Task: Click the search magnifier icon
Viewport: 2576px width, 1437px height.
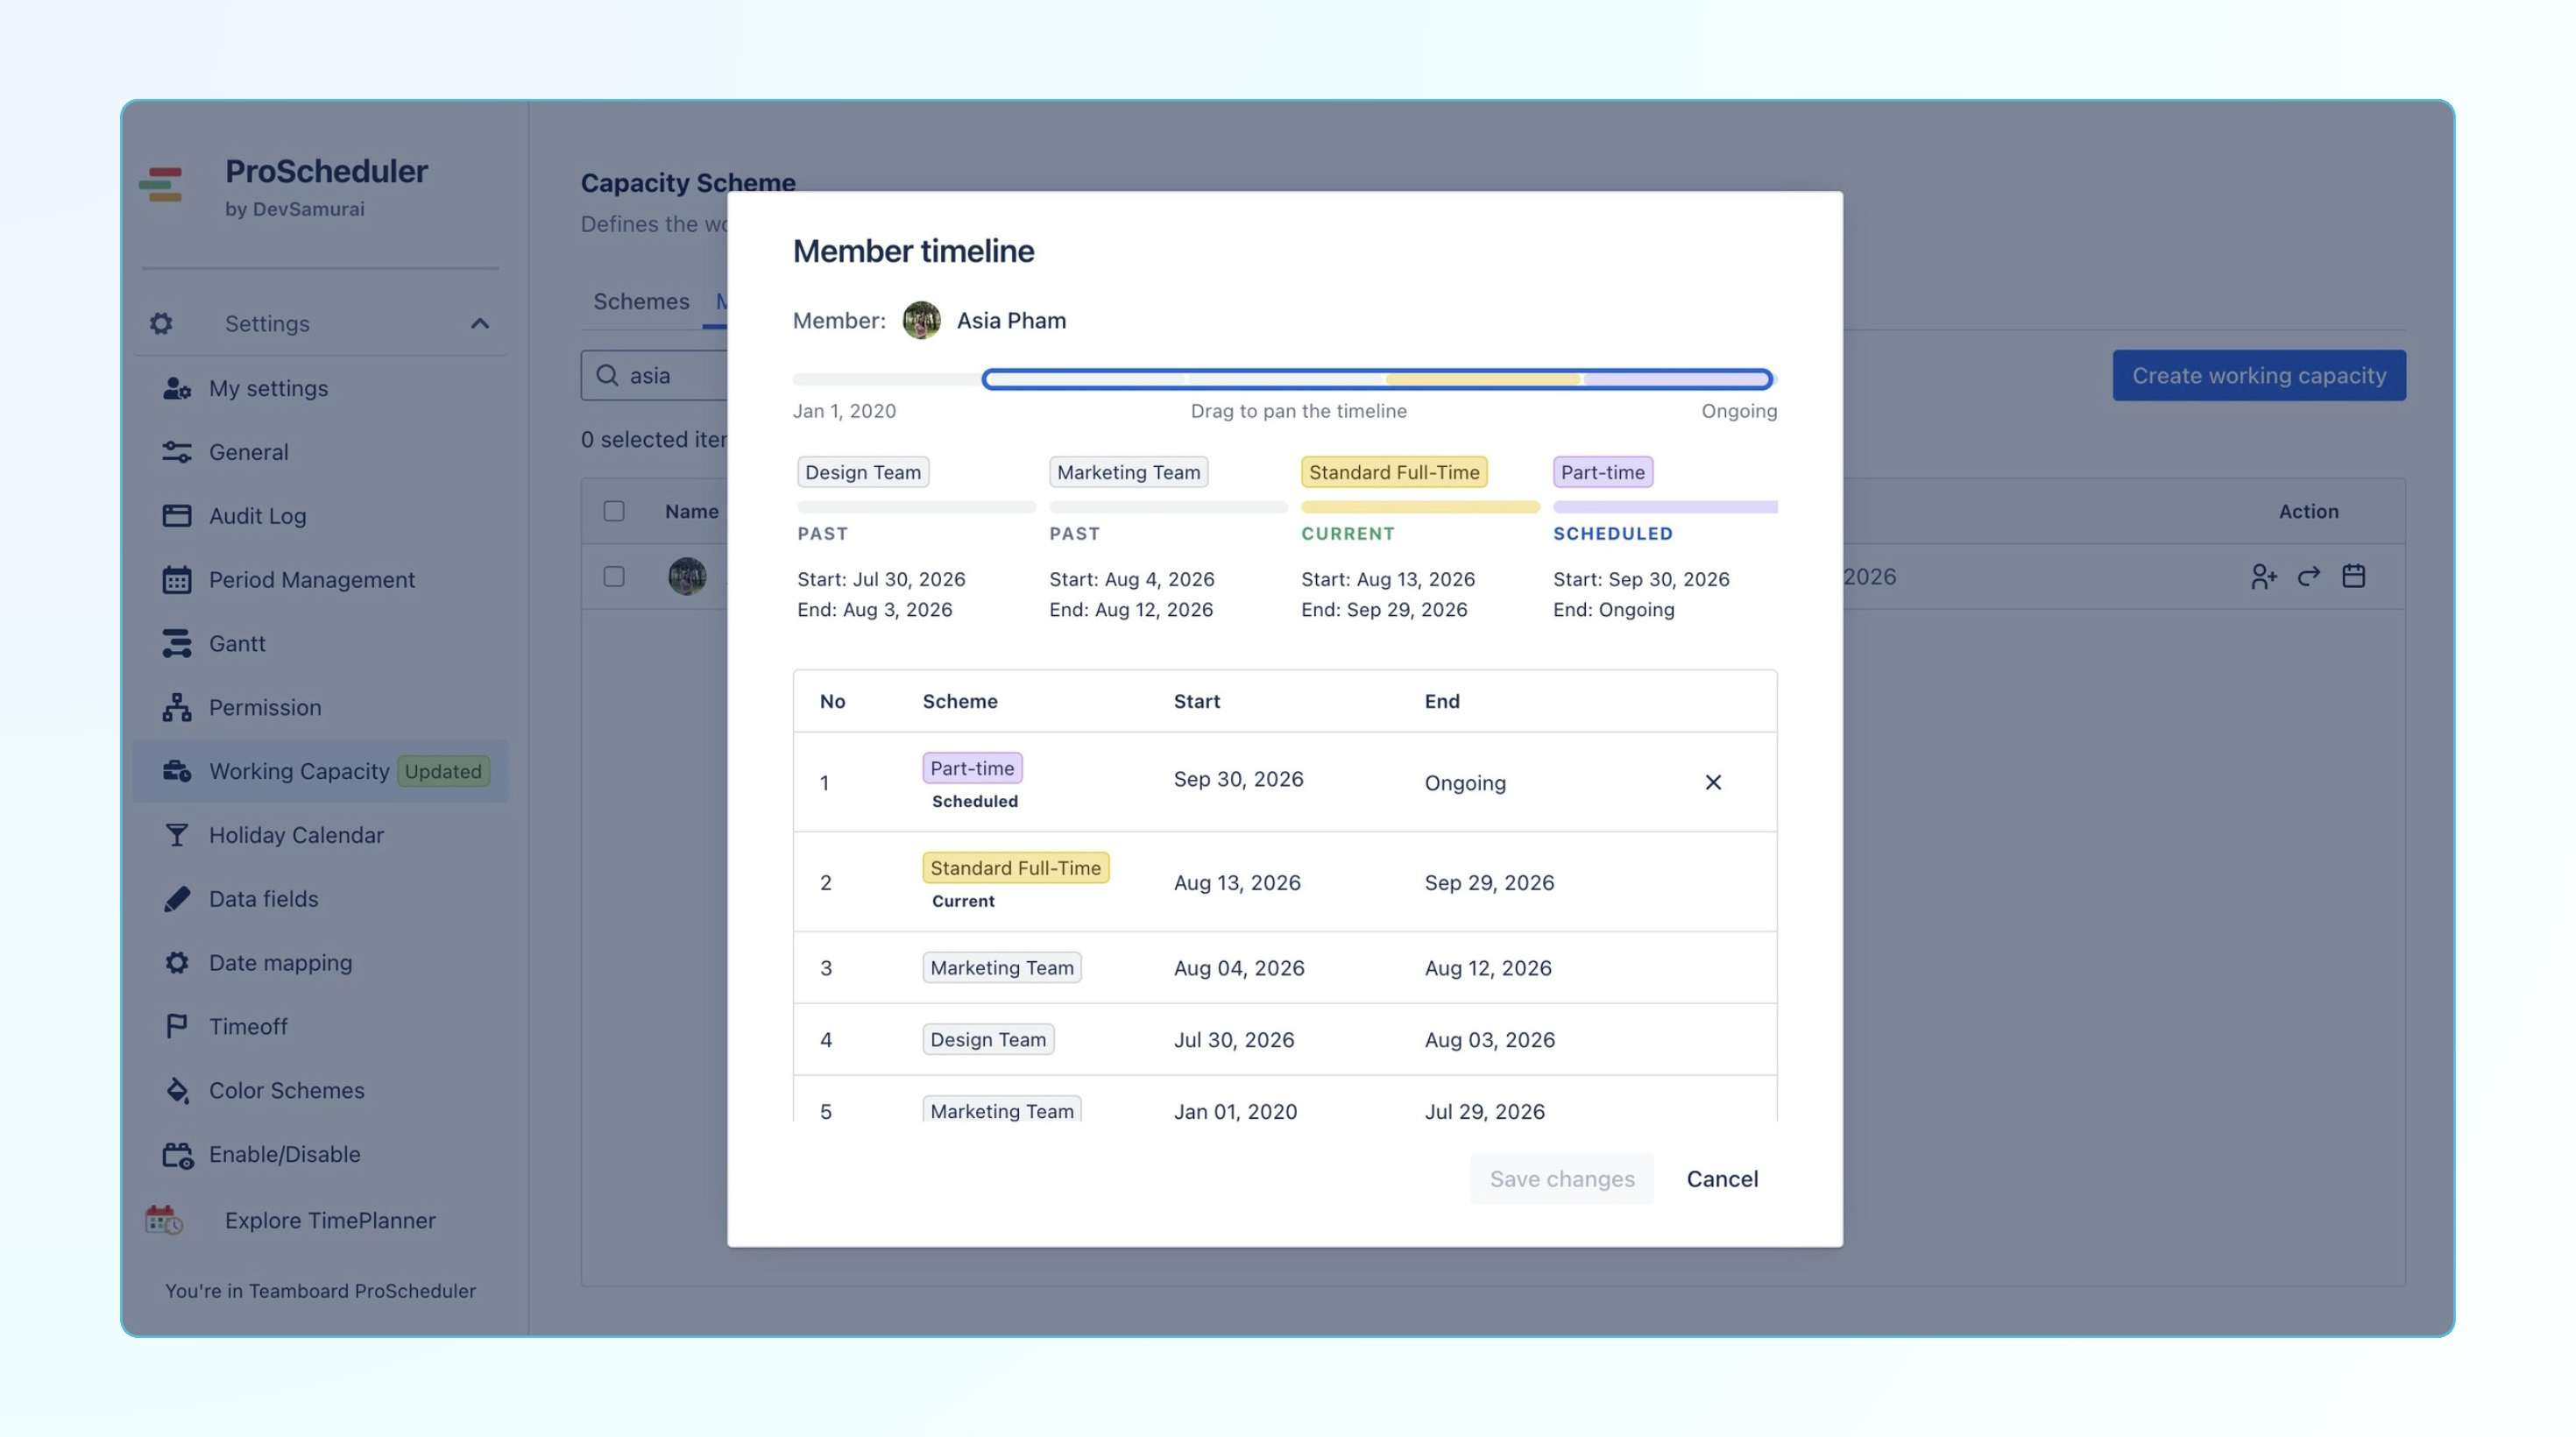Action: (x=606, y=375)
